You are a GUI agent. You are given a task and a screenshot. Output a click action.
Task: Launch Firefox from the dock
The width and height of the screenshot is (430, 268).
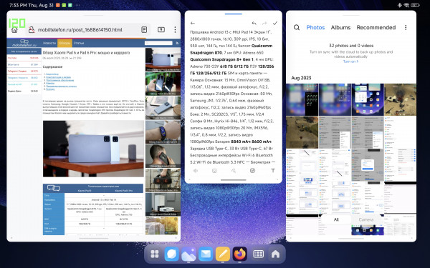tap(239, 254)
